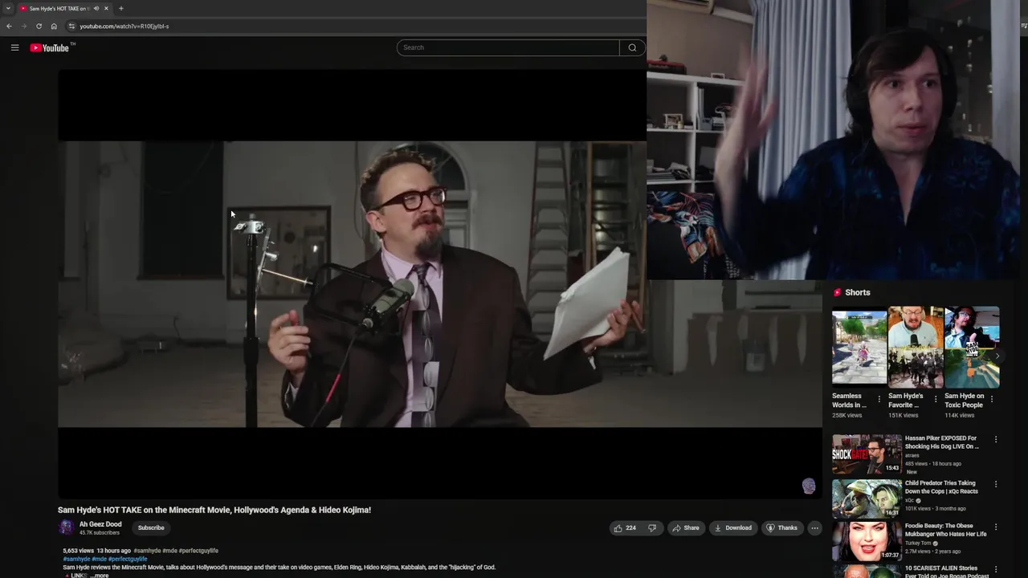The width and height of the screenshot is (1028, 578).
Task: Open options for Seamless Worlds short
Action: point(879,399)
